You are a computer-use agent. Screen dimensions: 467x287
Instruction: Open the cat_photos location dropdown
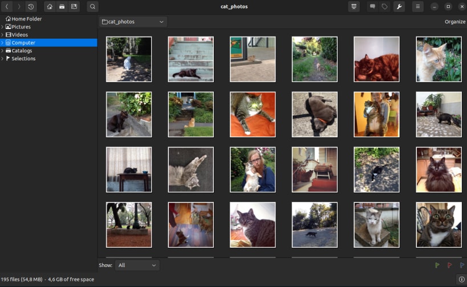tap(133, 22)
